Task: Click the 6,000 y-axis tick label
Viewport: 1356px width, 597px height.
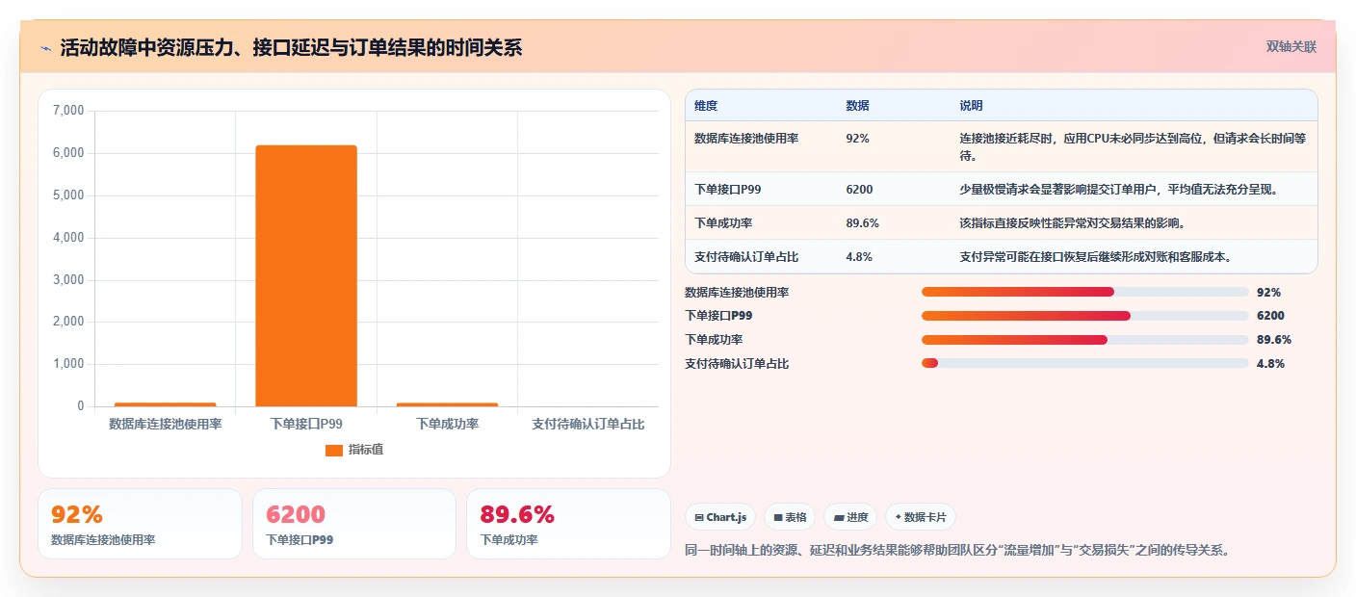Action: click(68, 153)
